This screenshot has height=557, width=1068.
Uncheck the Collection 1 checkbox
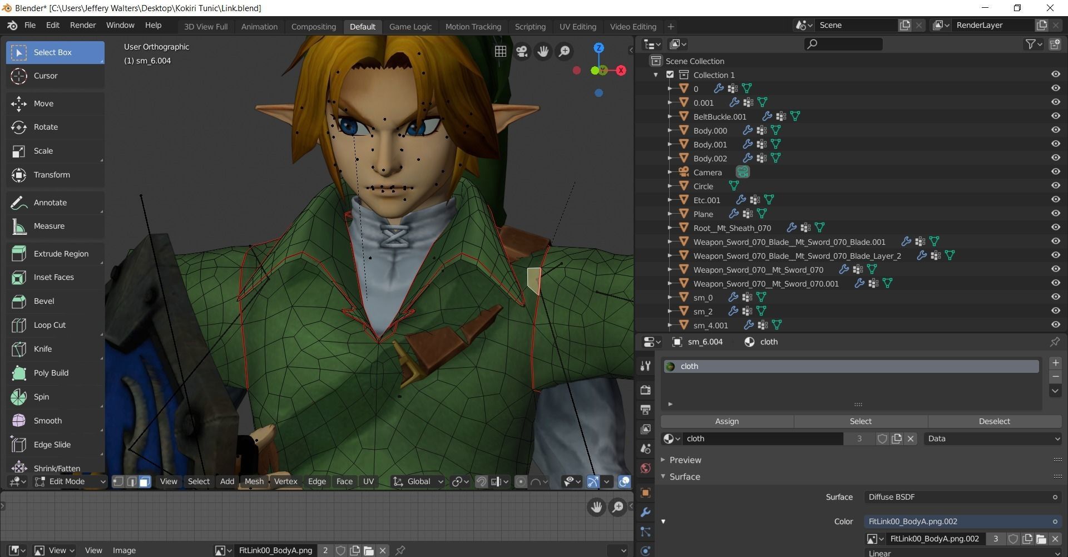(670, 74)
